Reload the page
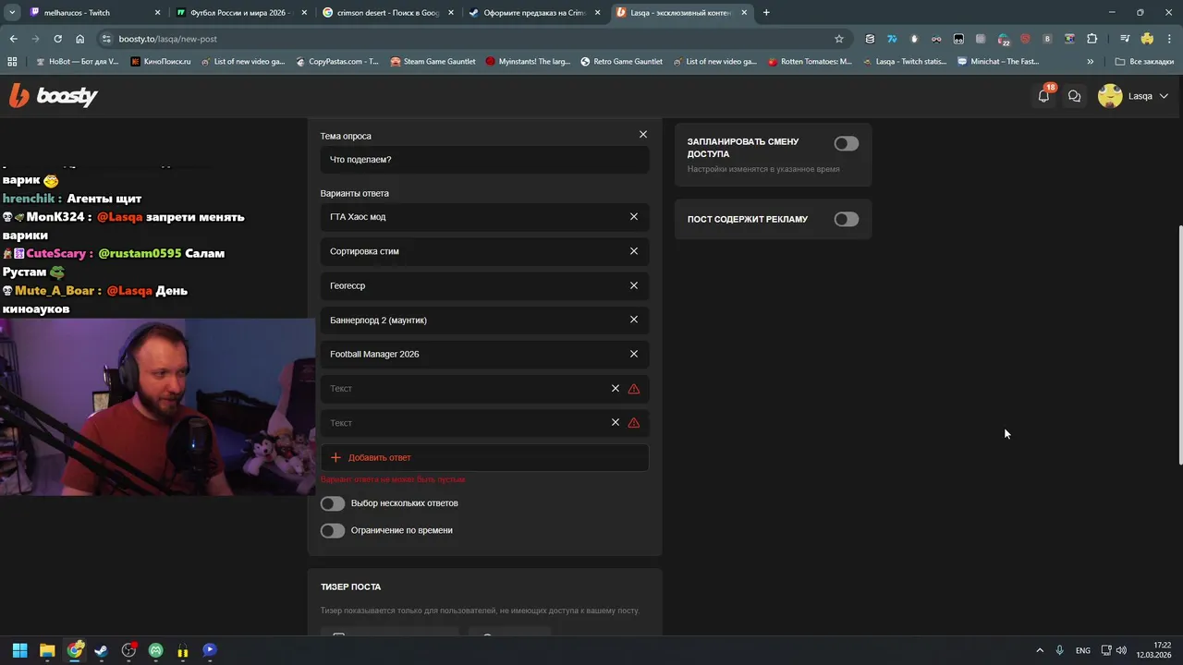The width and height of the screenshot is (1183, 665). (57, 39)
